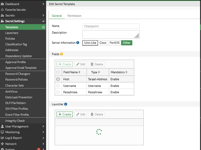Tick the select-all checkbox in Fields header
The height and width of the screenshot is (150, 201).
pos(58,72)
